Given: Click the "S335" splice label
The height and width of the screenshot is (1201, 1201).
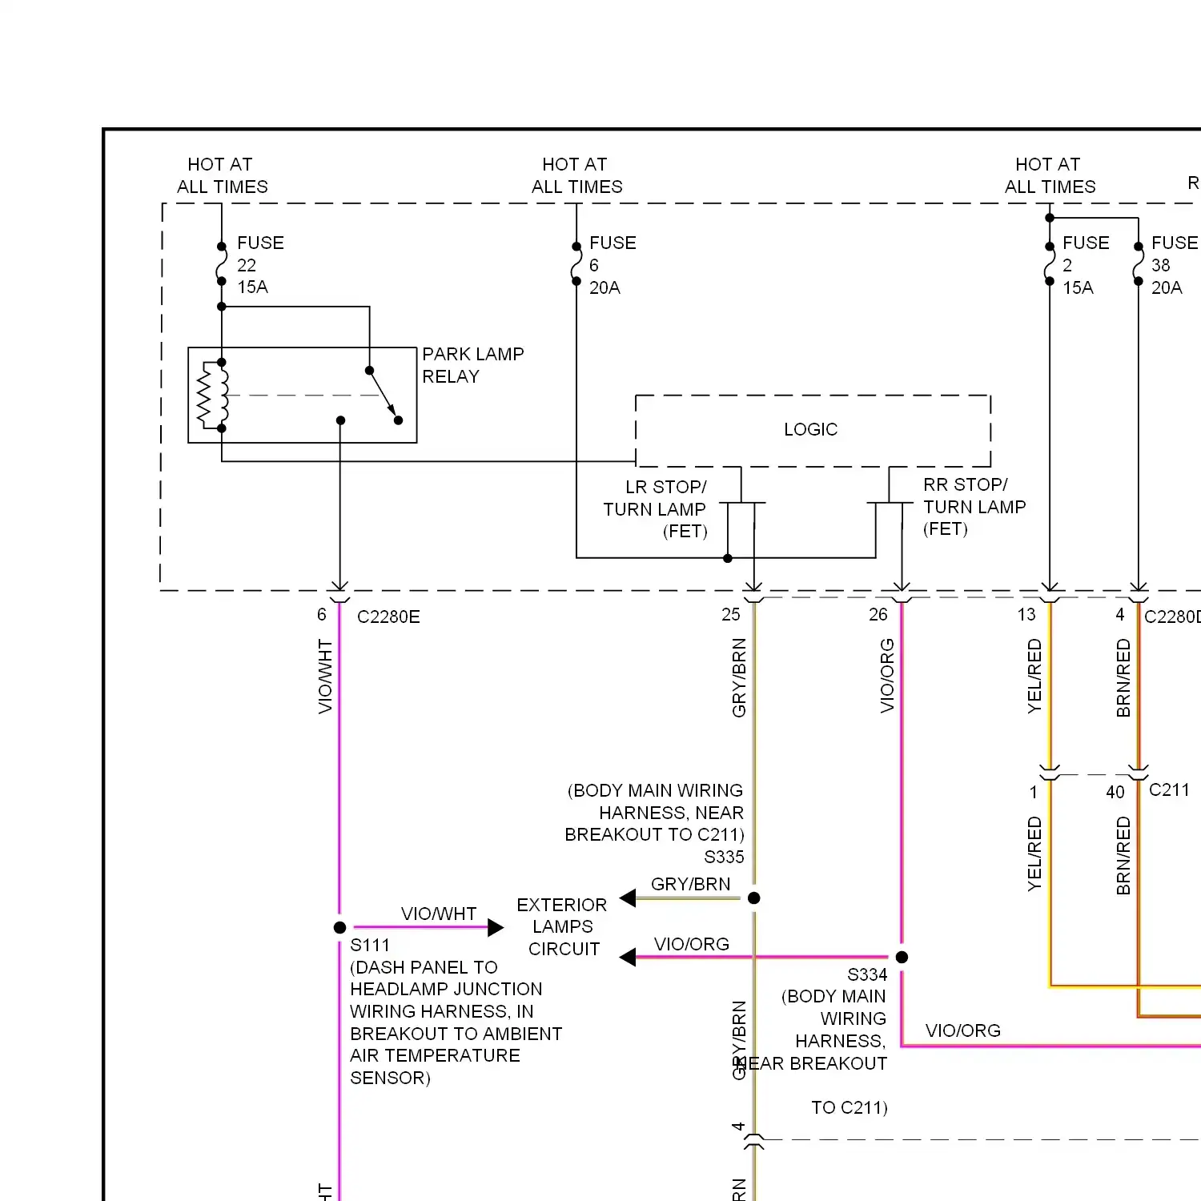Looking at the screenshot, I should pos(724,857).
